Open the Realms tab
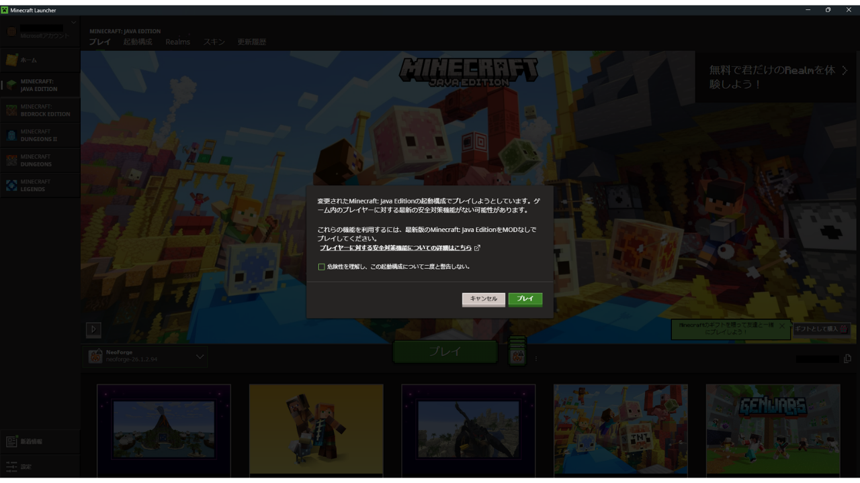 (x=178, y=42)
